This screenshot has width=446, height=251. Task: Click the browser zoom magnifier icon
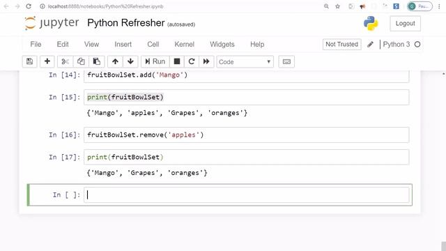[326, 6]
